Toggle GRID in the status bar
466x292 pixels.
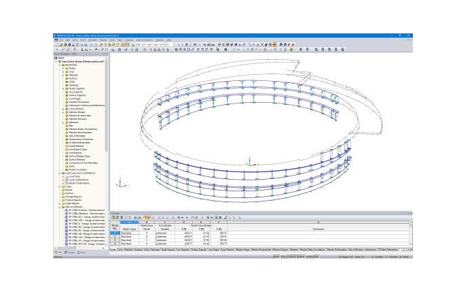point(283,257)
